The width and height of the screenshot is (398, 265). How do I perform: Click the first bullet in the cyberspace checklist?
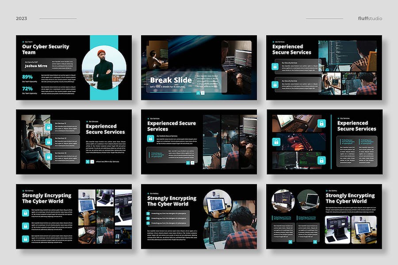tap(148, 213)
